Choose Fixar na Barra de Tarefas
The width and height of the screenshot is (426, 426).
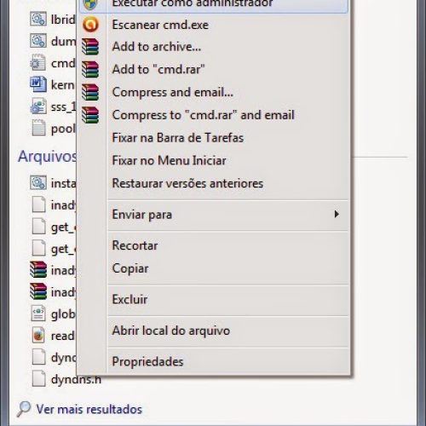[x=214, y=138]
